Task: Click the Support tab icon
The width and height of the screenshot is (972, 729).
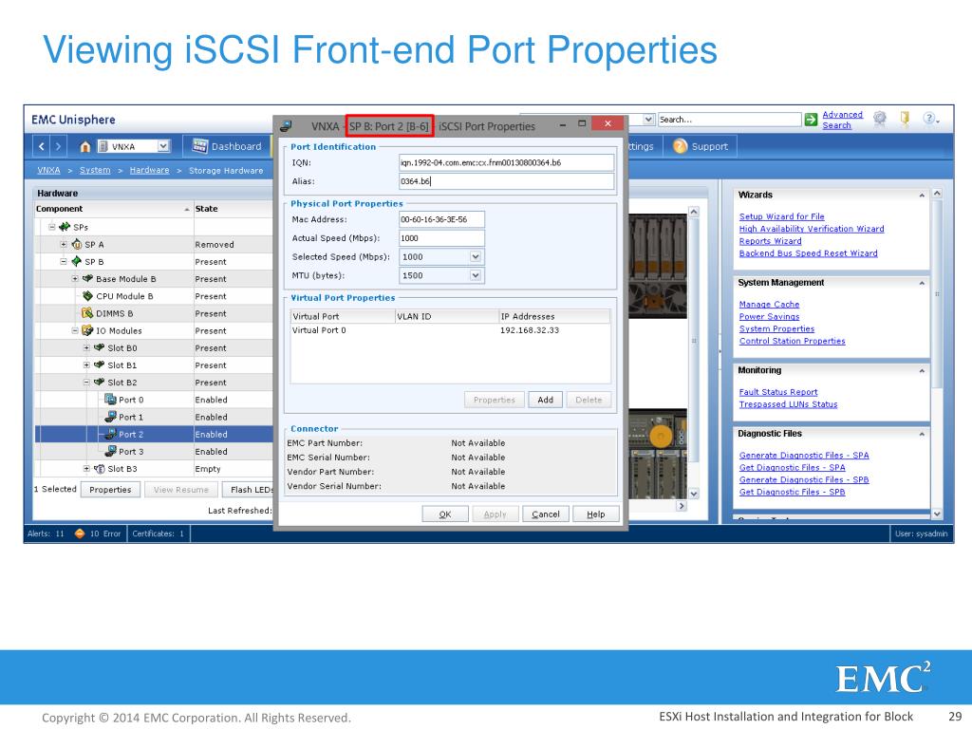Action: pyautogui.click(x=680, y=146)
